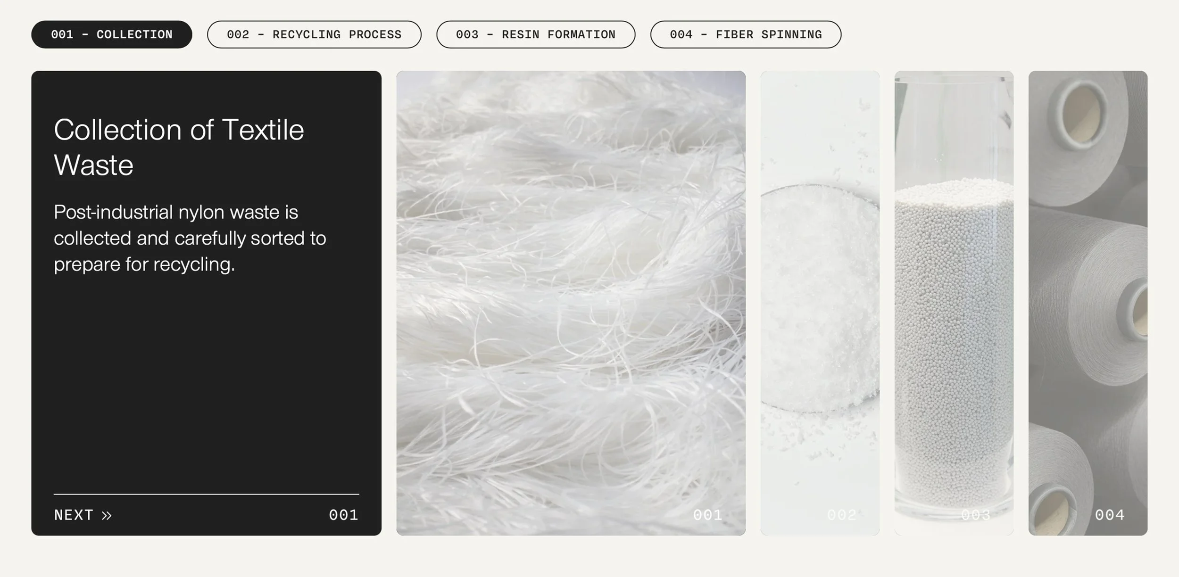This screenshot has height=577, width=1179.
Task: Click the 001 counter in the dark card
Action: coord(344,515)
